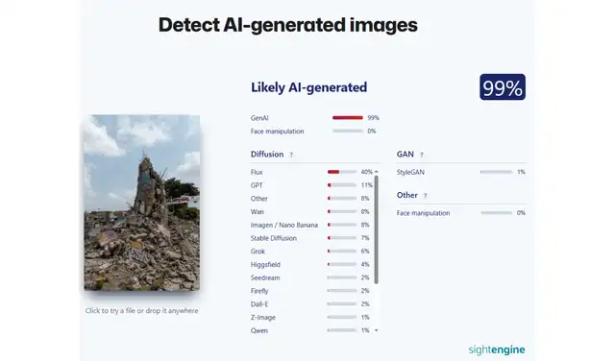This screenshot has width=615, height=361.
Task: Click the Diffusion list scrollbar thumb
Action: tap(376, 229)
